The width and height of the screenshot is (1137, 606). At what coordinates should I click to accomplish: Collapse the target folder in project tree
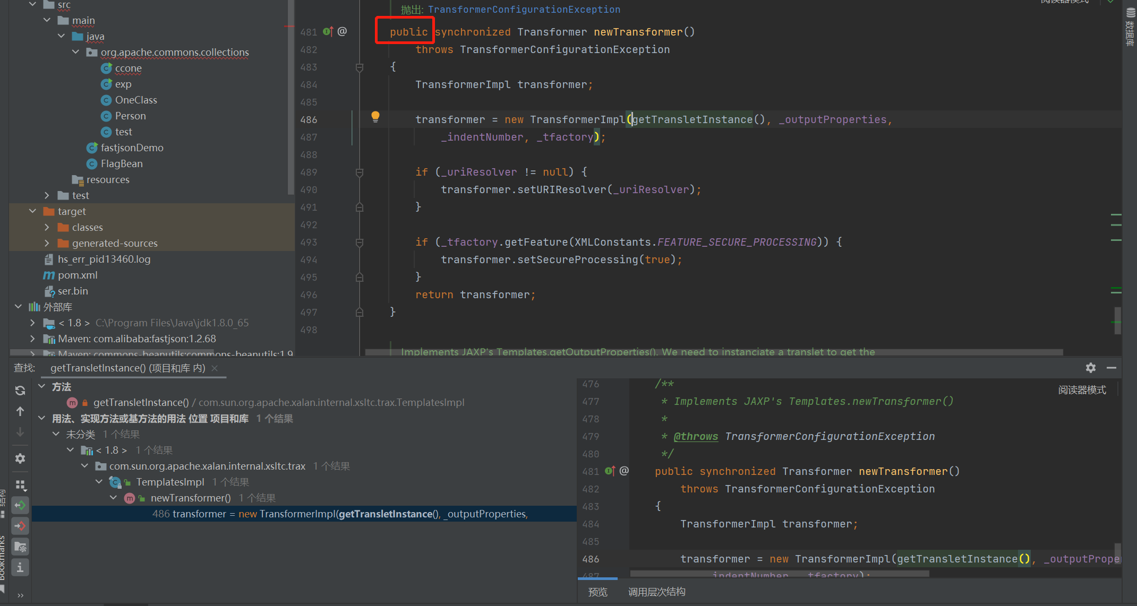(33, 211)
